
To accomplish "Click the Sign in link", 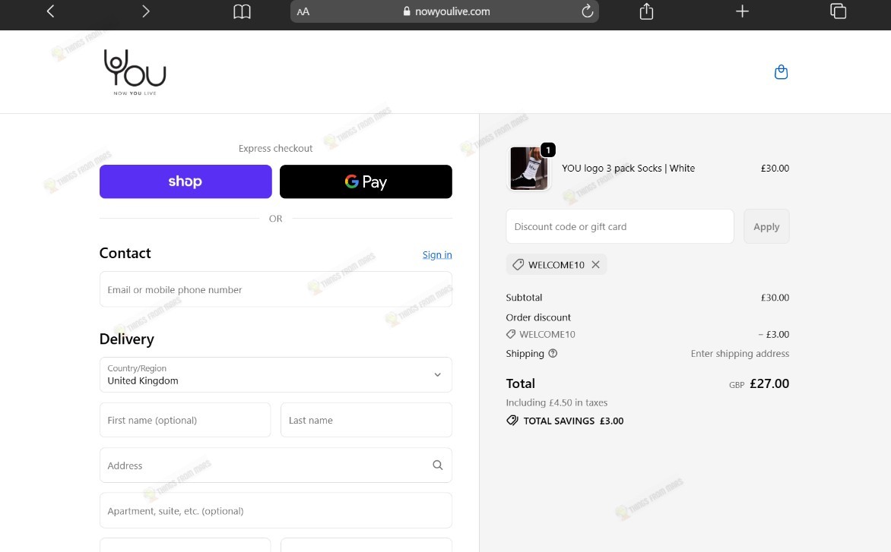I will [x=437, y=254].
